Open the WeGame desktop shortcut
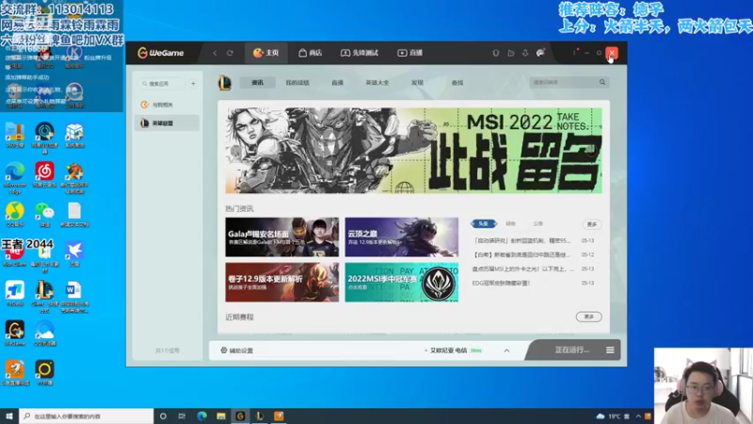Viewport: 753px width, 424px height. (15, 334)
